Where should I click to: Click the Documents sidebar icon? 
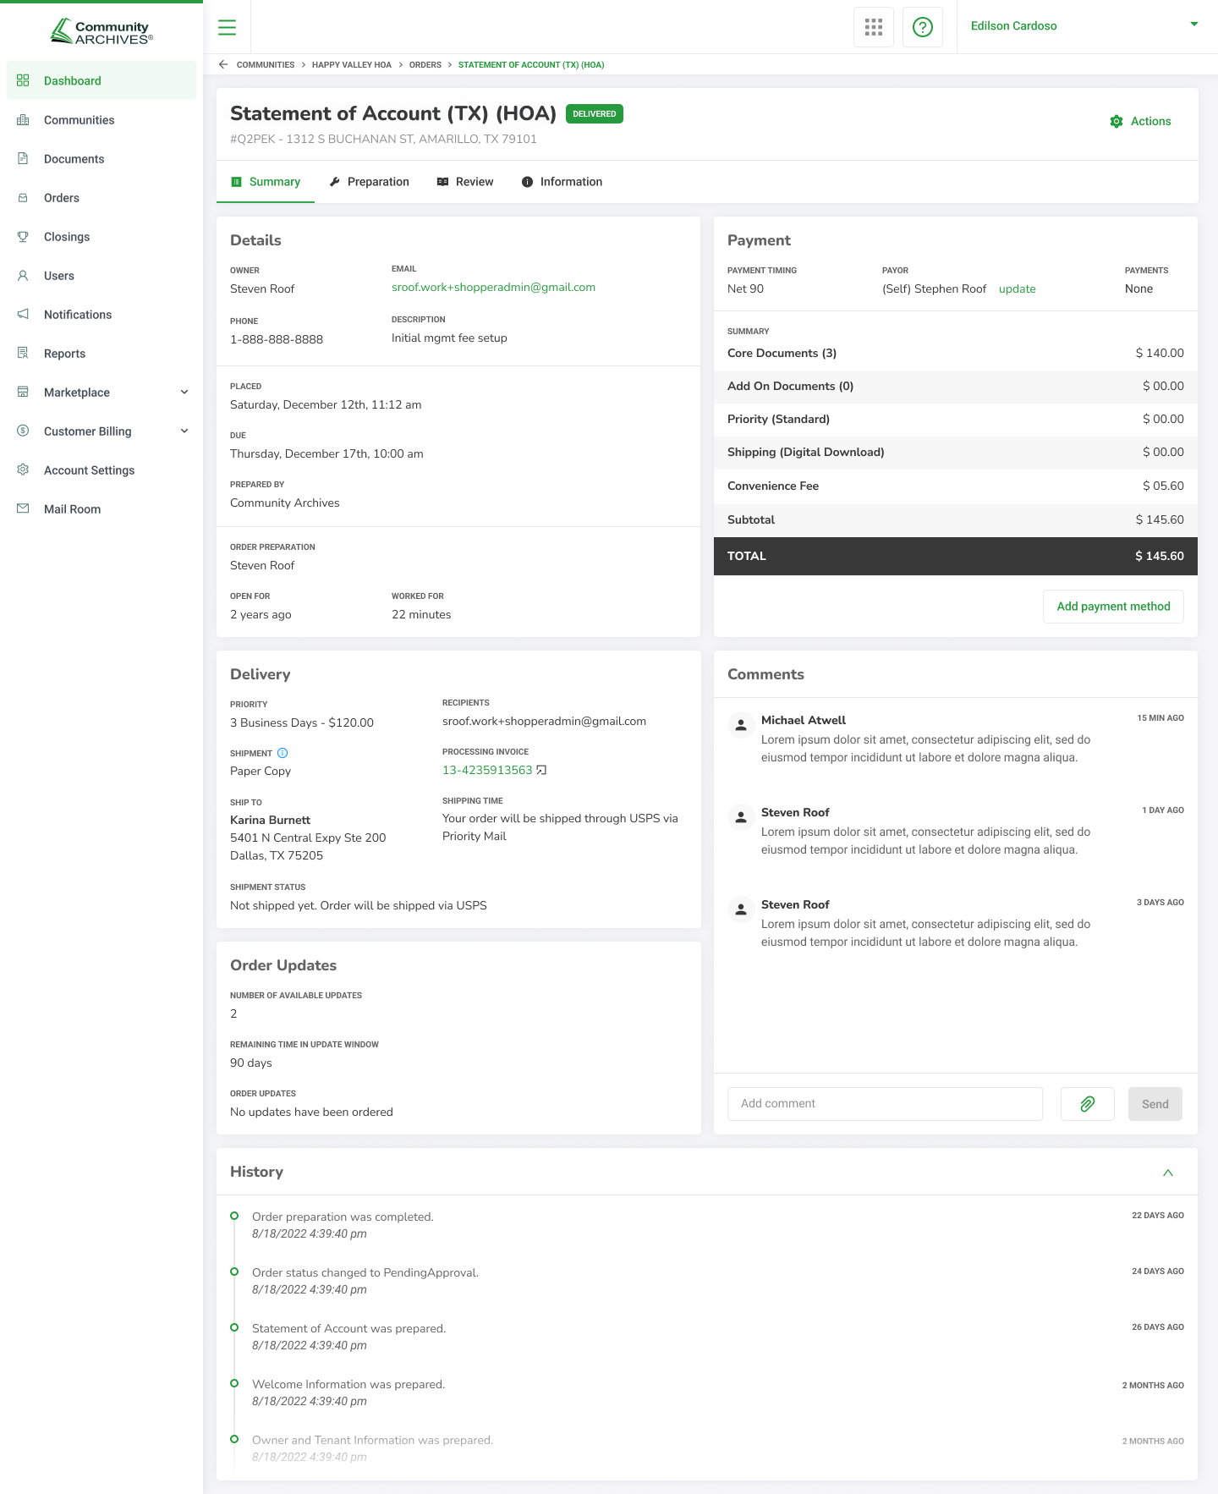tap(23, 159)
